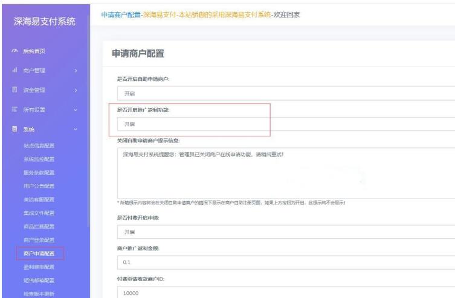Click the bar chart icon beside 商户管理

(15, 70)
